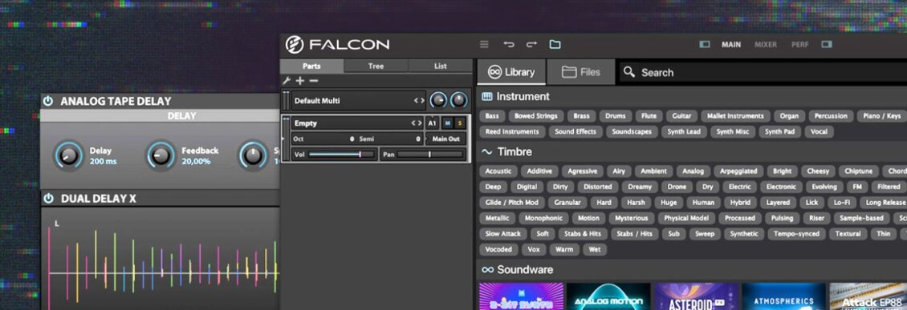
Task: Click the 20,00% feedback value
Action: [x=196, y=162]
